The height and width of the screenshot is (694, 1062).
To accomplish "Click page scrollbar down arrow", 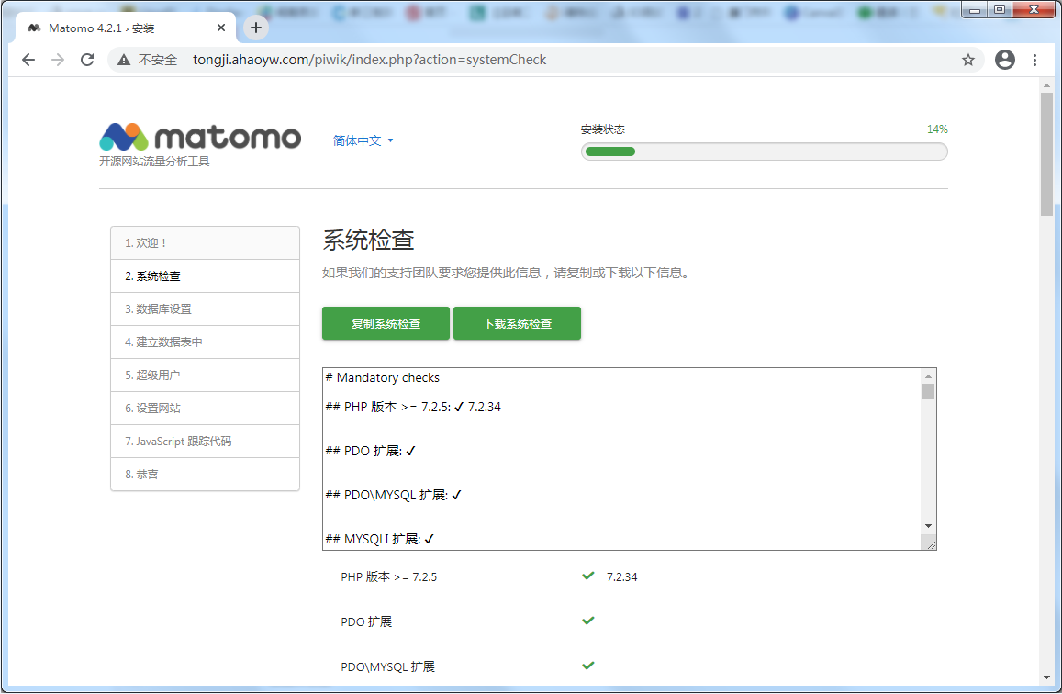I will tap(1046, 677).
